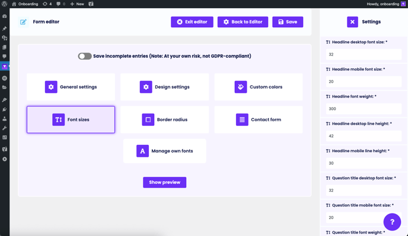Open the Contact form card
This screenshot has width=408, height=236.
[x=259, y=119]
